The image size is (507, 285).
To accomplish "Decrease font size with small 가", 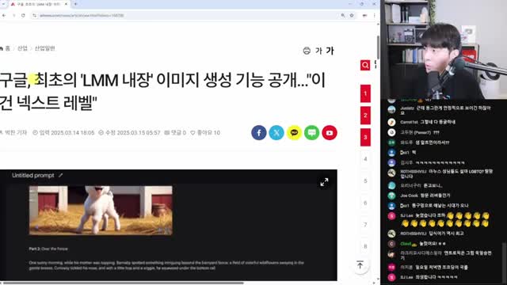I will 318,51.
